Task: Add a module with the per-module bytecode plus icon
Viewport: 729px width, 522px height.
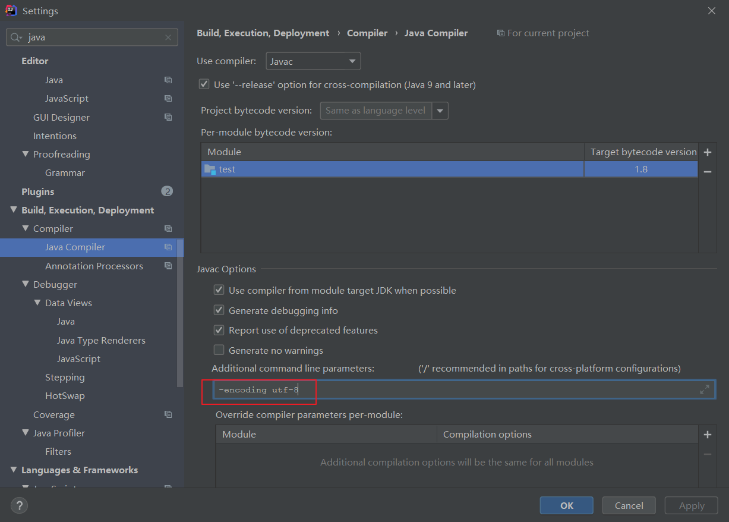Action: (x=708, y=152)
